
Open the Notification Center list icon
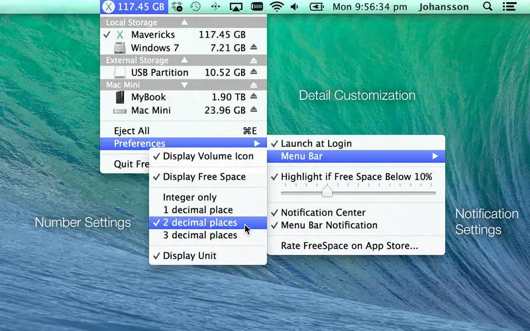coord(509,7)
